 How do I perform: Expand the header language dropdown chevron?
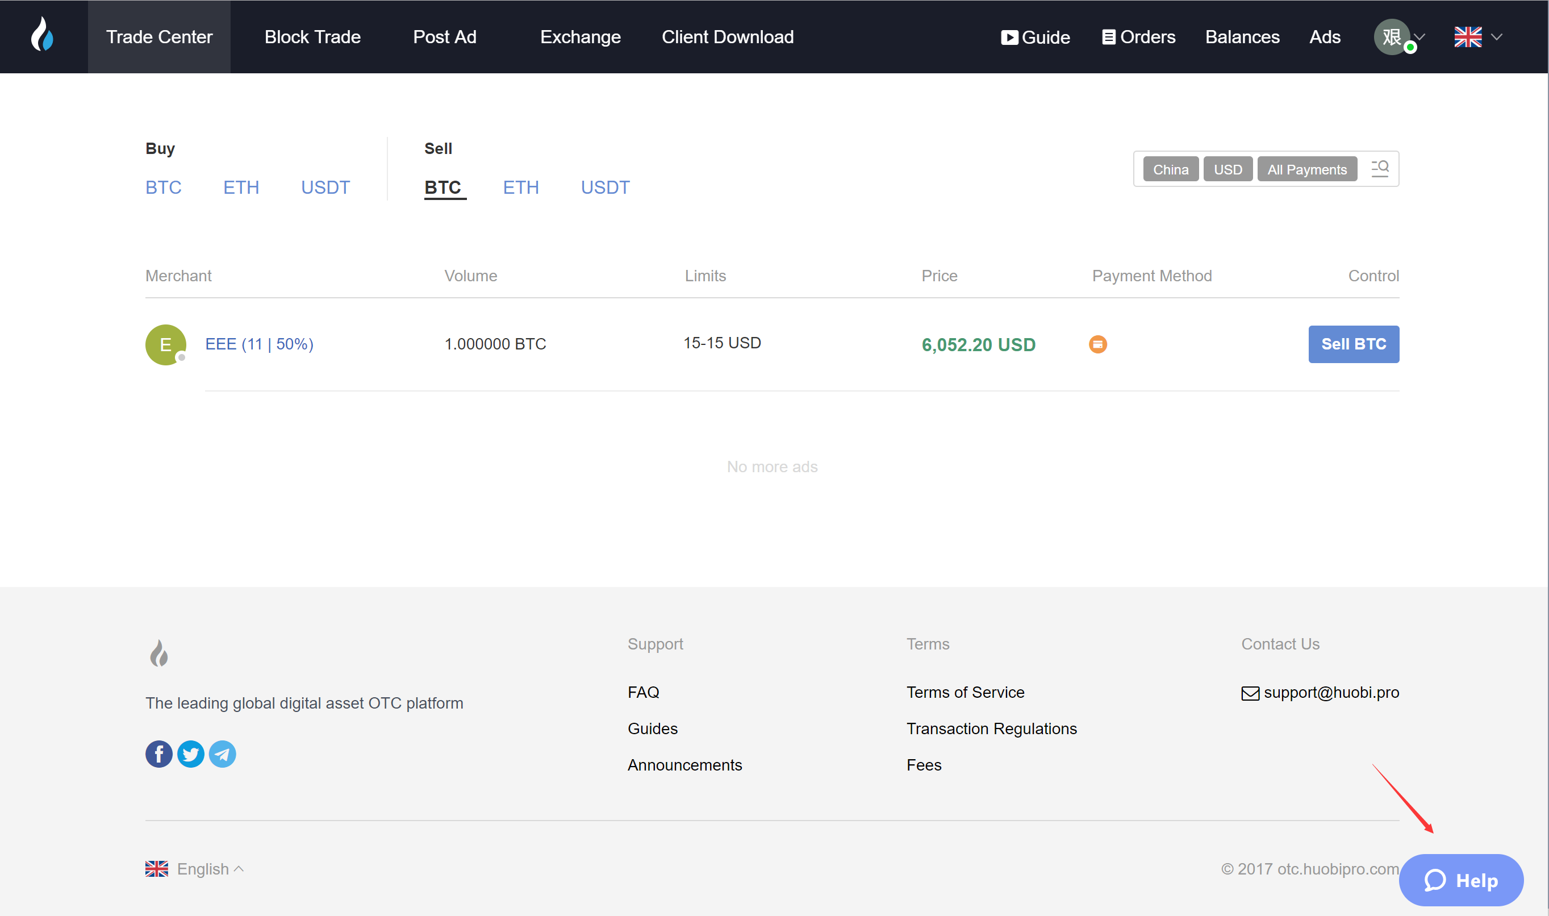pos(1497,37)
